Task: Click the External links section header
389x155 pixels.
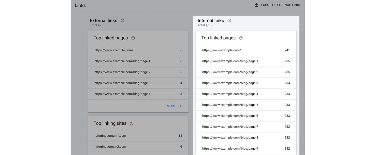Action: click(103, 20)
